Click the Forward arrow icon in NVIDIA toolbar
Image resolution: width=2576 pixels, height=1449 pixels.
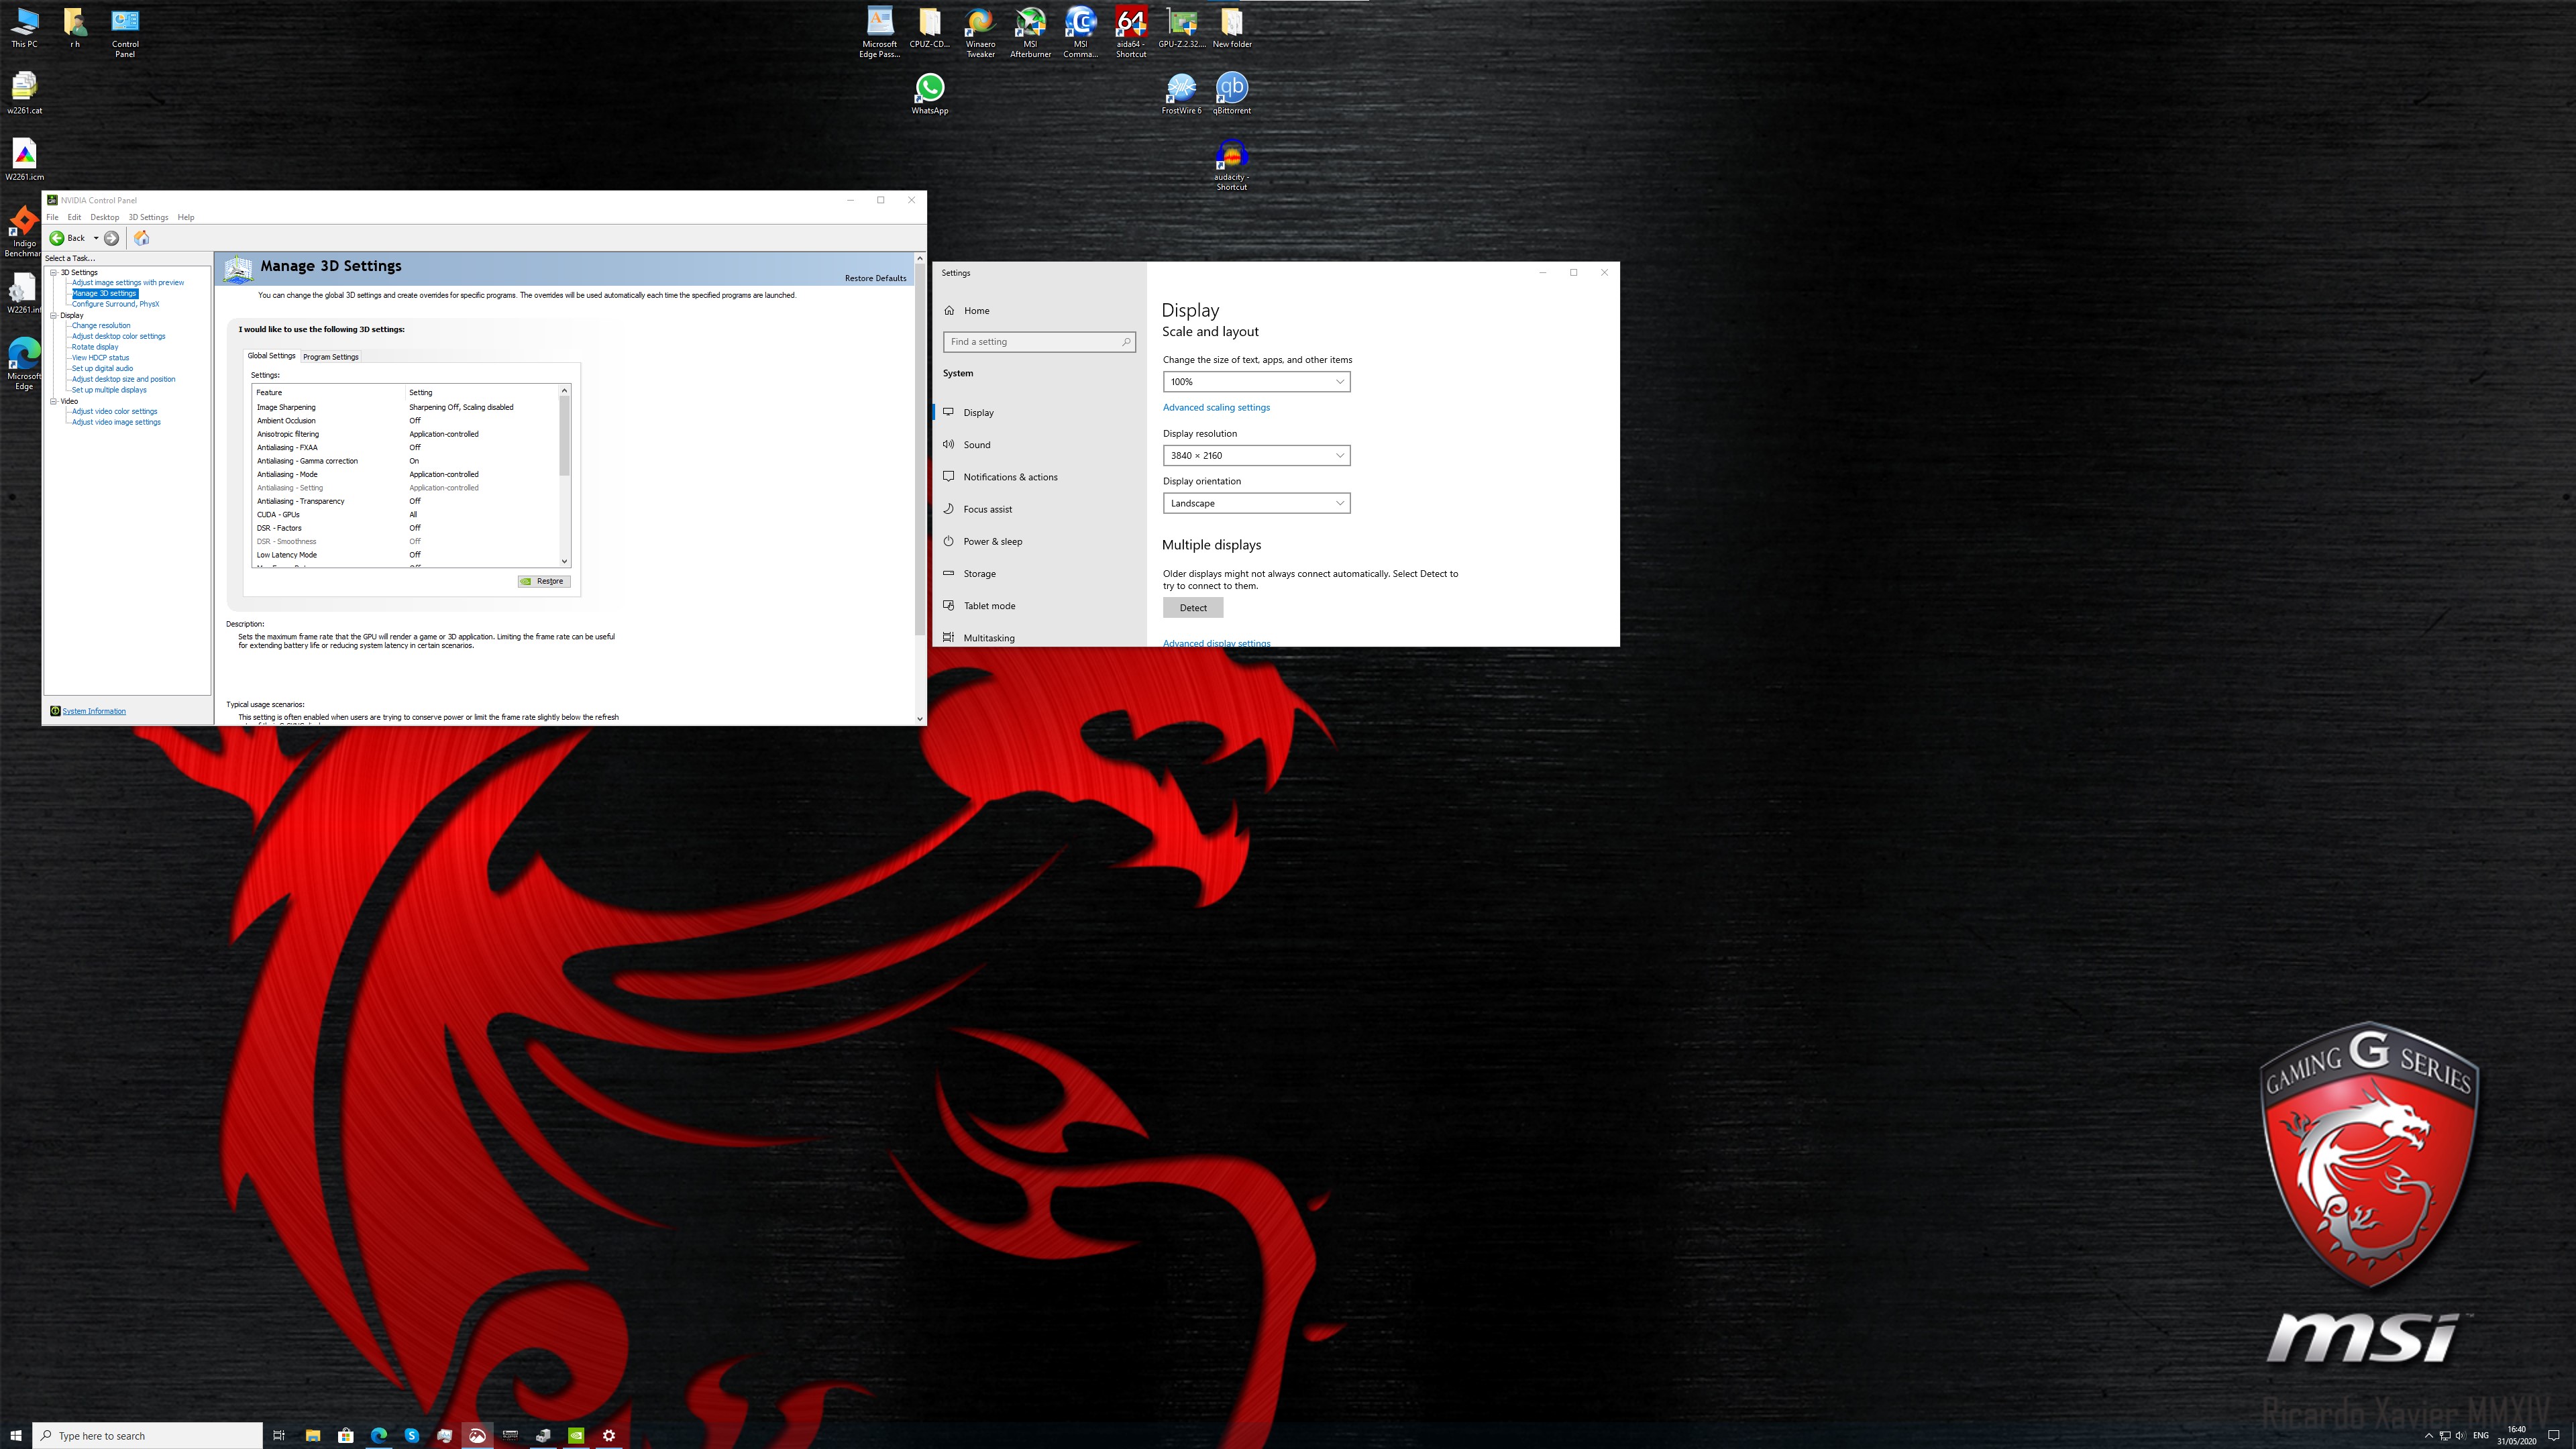(112, 238)
